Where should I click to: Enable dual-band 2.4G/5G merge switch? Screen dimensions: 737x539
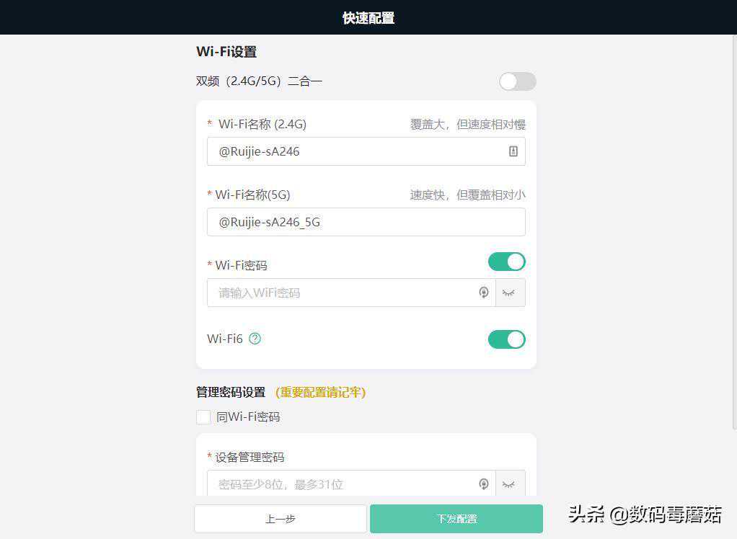tap(518, 81)
